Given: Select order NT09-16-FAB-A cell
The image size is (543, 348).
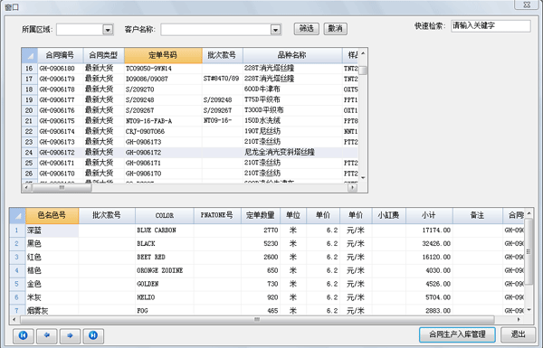Looking at the screenshot, I should 163,121.
